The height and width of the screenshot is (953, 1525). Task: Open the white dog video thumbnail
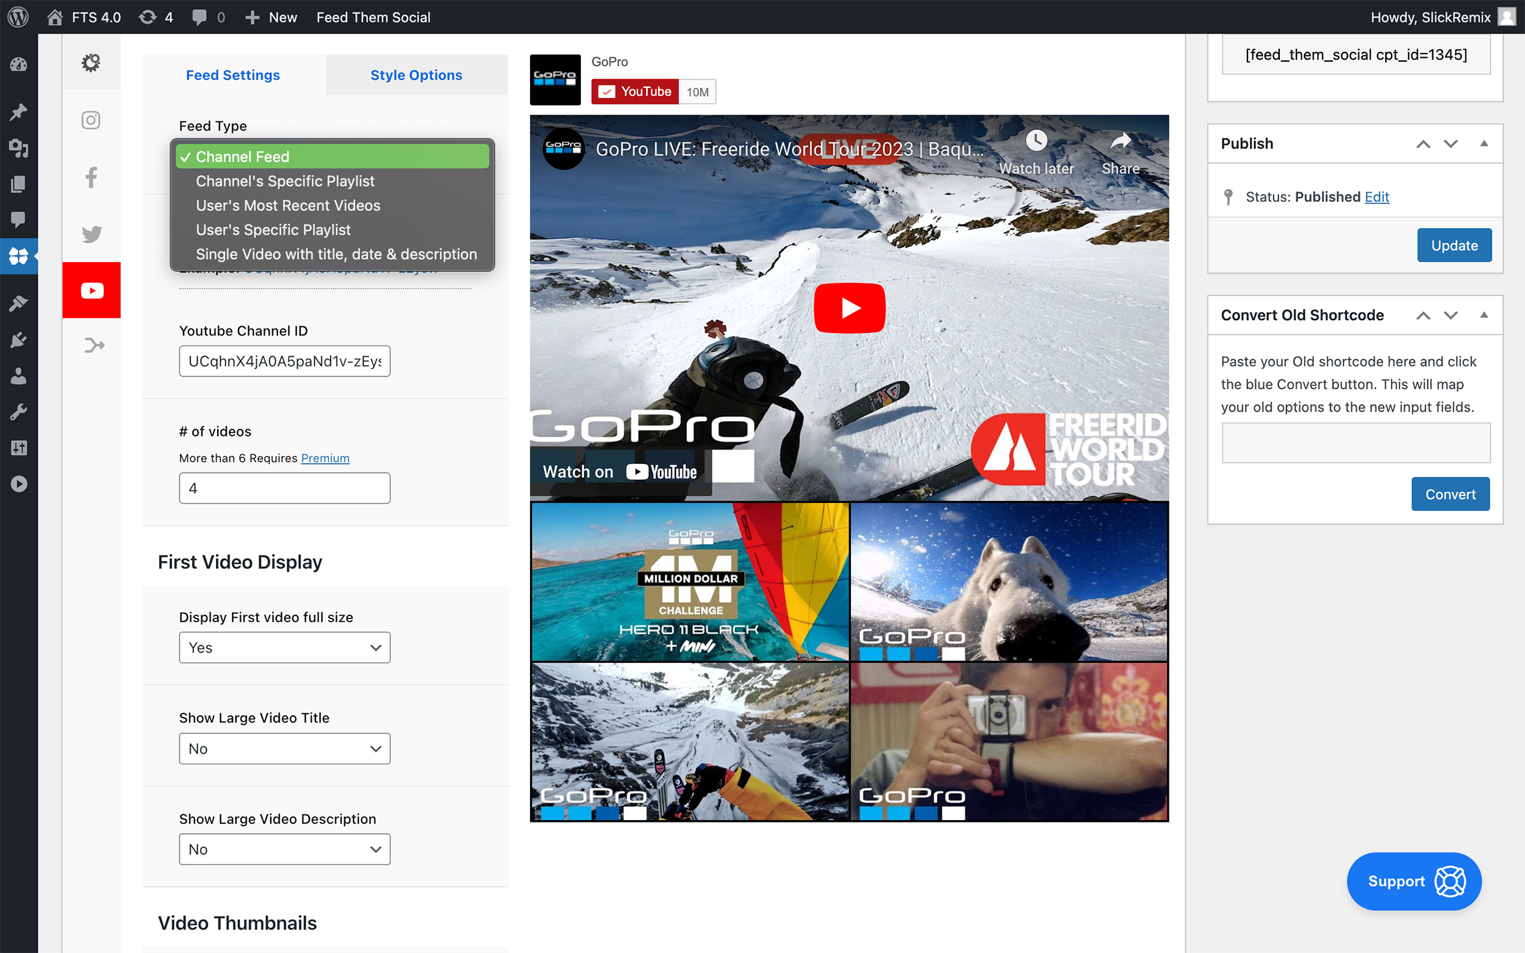(x=1009, y=581)
